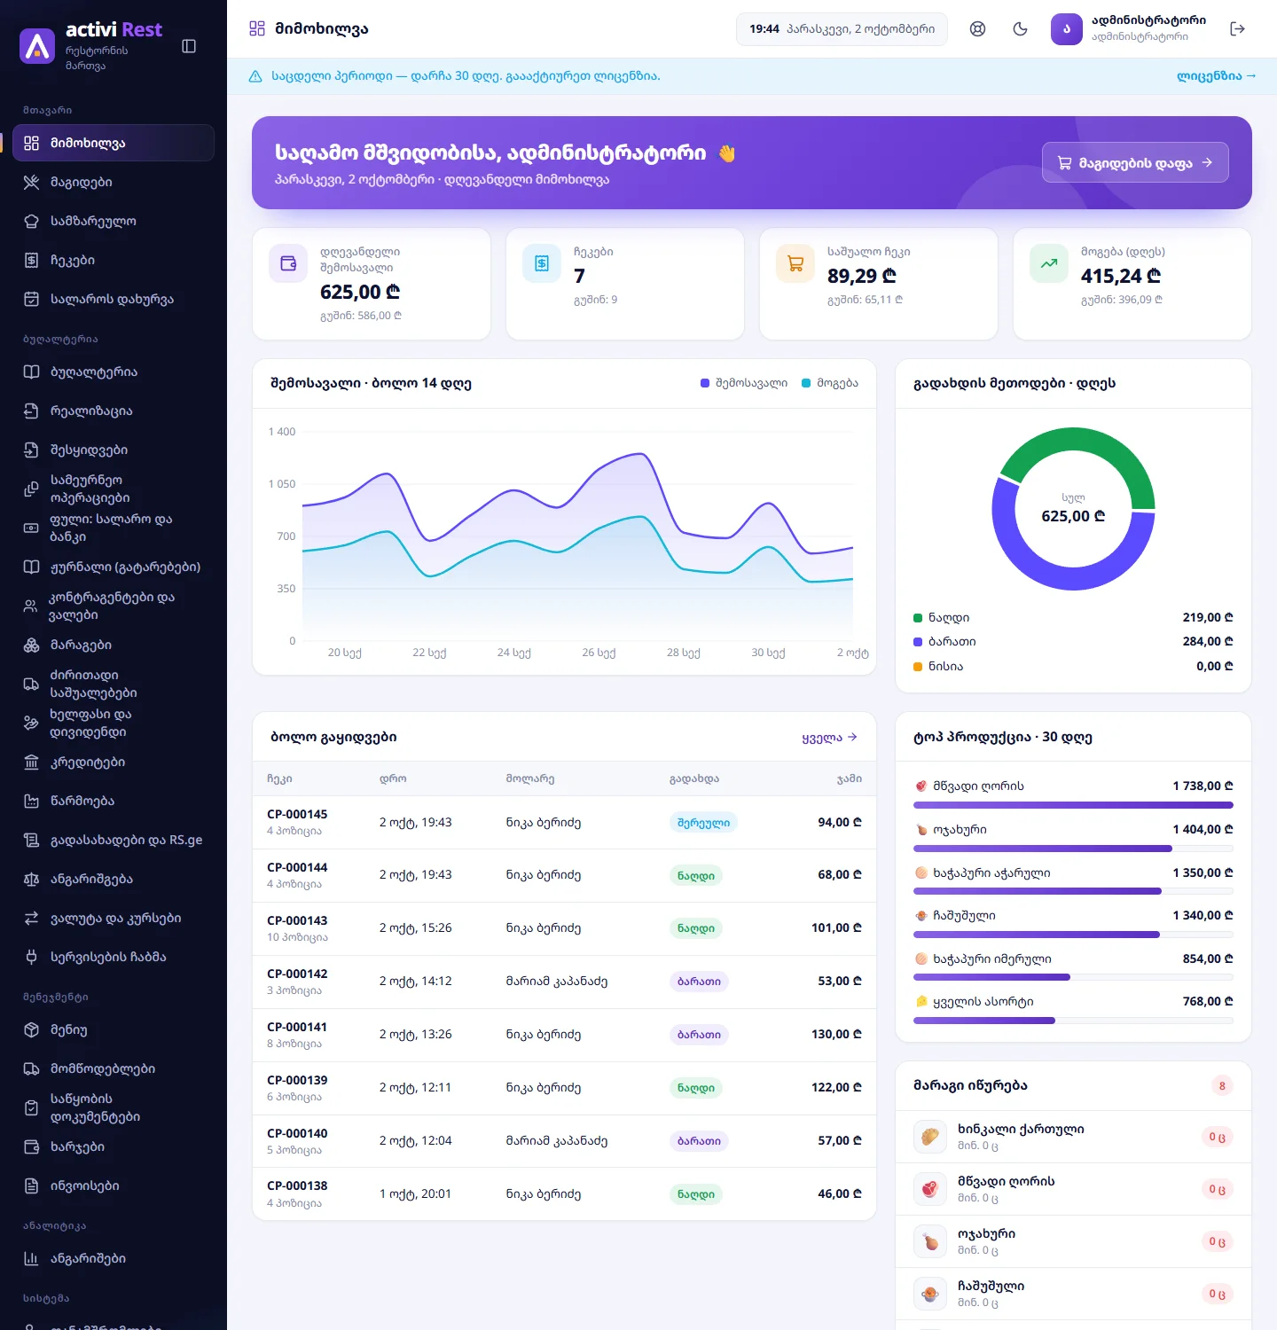This screenshot has width=1277, height=1330.
Task: Toggle შემოსავალი series in chart legend
Action: point(744,383)
